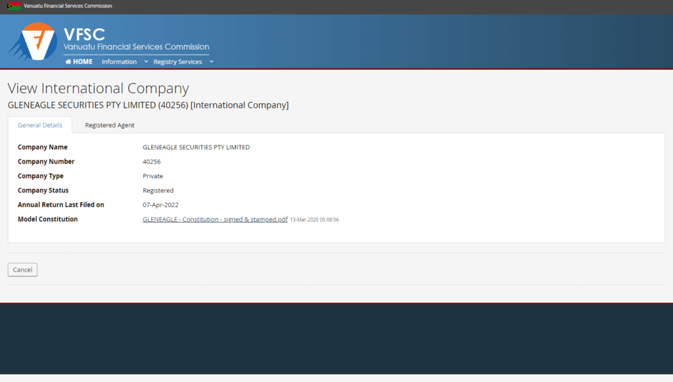The height and width of the screenshot is (382, 673).
Task: Click the Company Status label
Action: tap(43, 191)
